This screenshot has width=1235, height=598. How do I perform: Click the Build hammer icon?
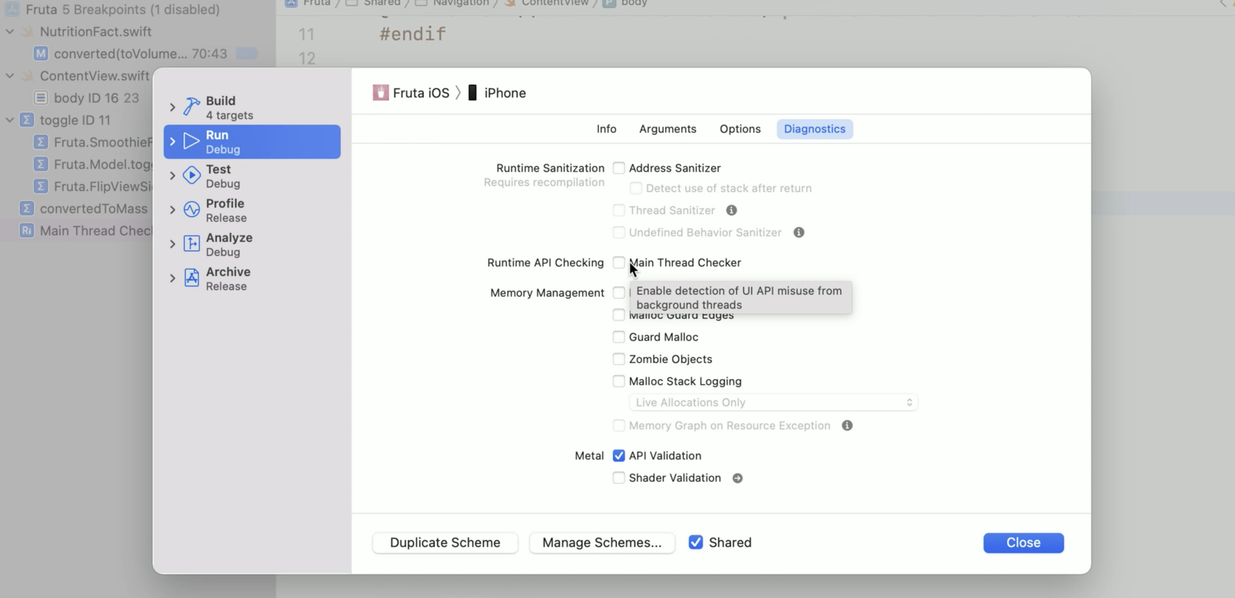192,107
